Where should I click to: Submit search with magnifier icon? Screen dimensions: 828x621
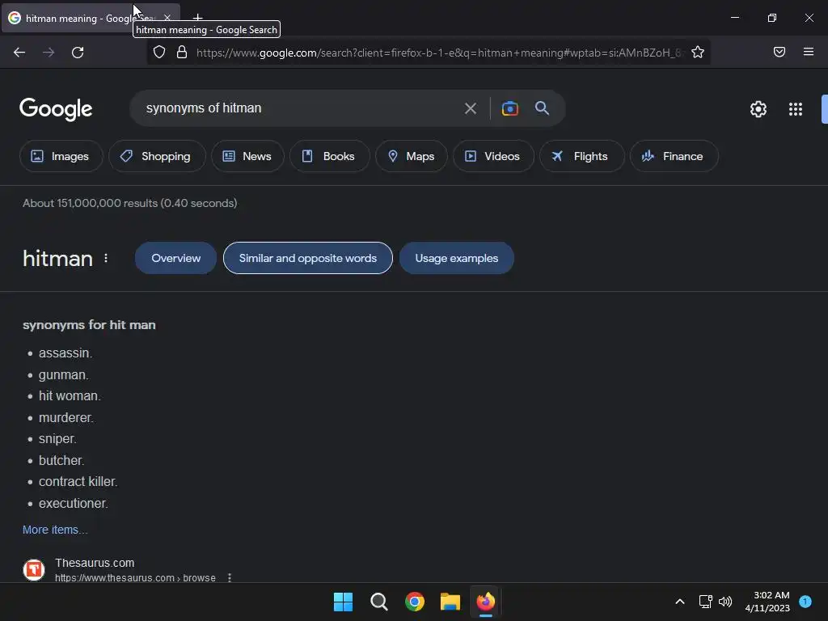pos(542,108)
